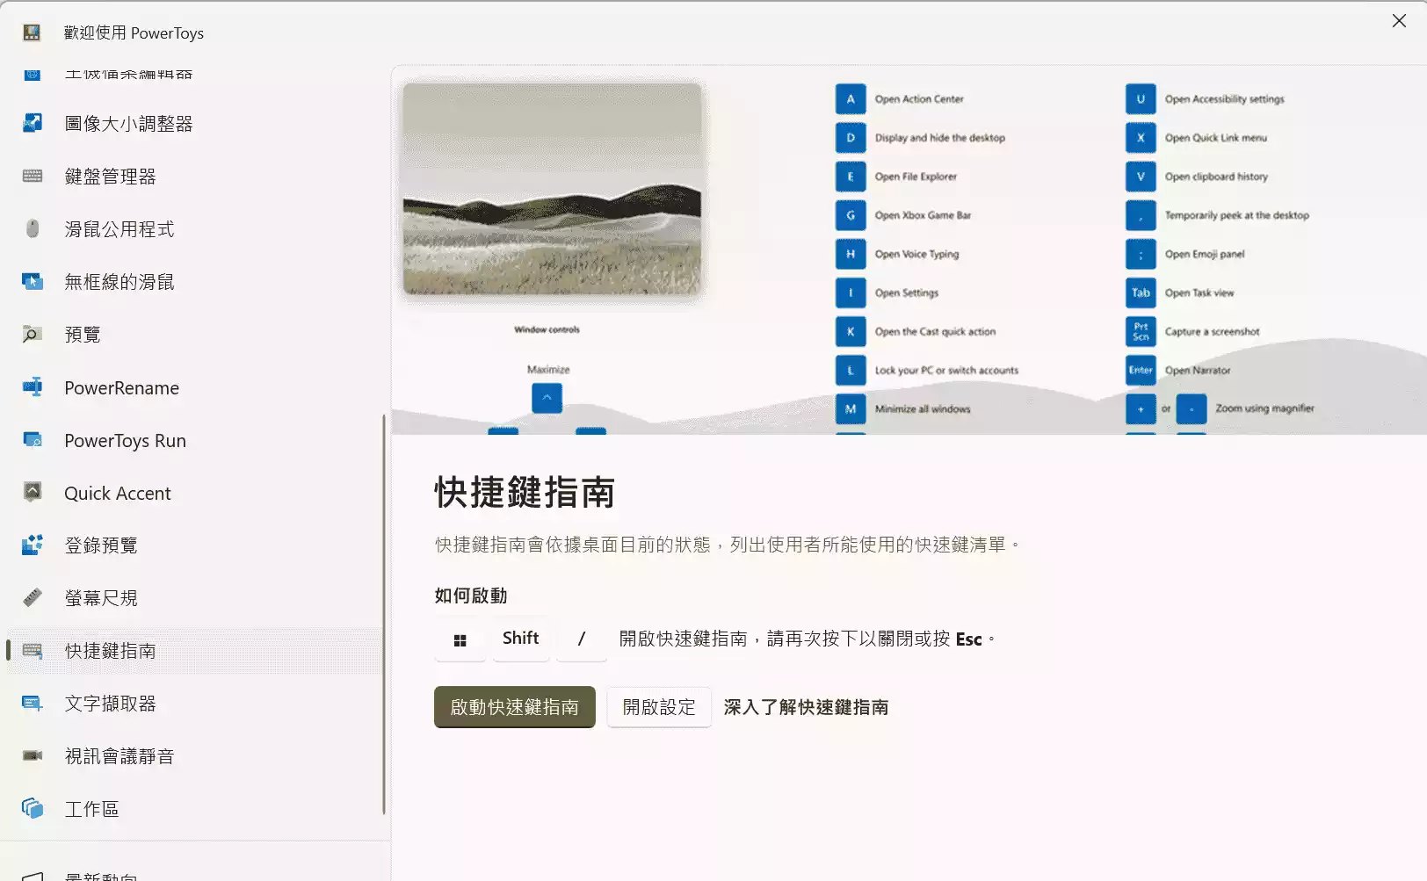Click the Quick Accent icon
This screenshot has width=1427, height=881.
[33, 492]
